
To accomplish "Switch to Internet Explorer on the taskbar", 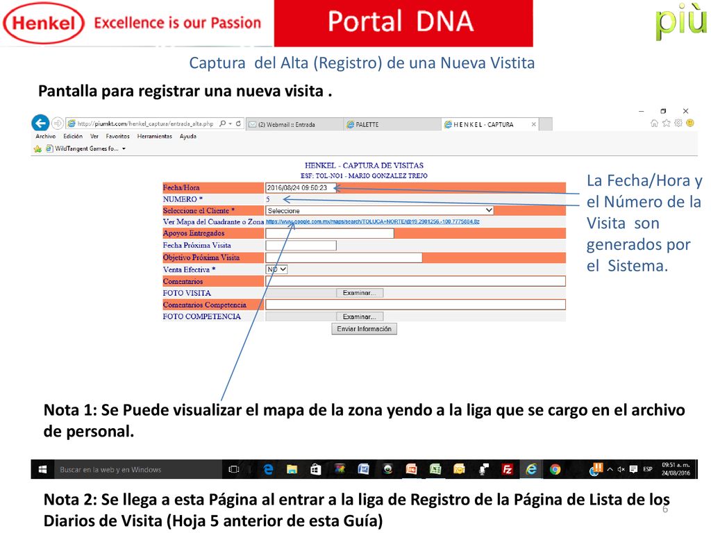I will [530, 470].
